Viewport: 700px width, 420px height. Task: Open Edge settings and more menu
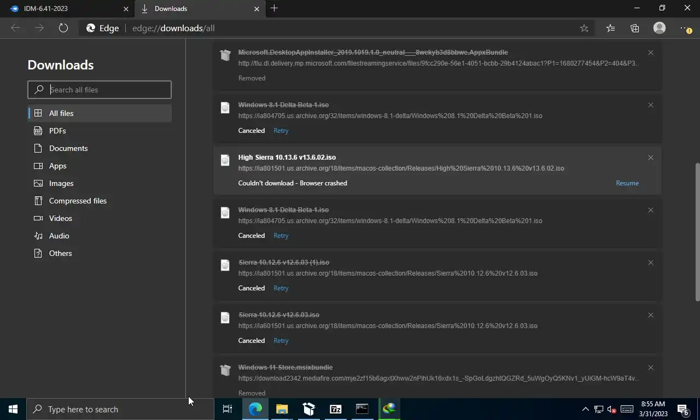(686, 28)
